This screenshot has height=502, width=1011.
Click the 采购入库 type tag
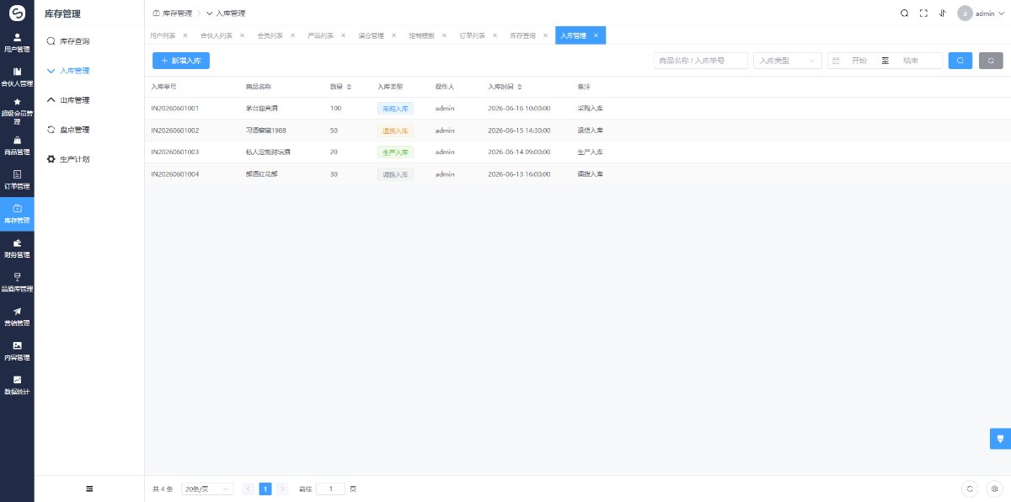(395, 109)
